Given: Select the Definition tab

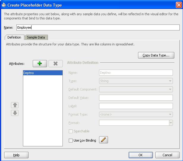Looking at the screenshot, I should 14,37.
